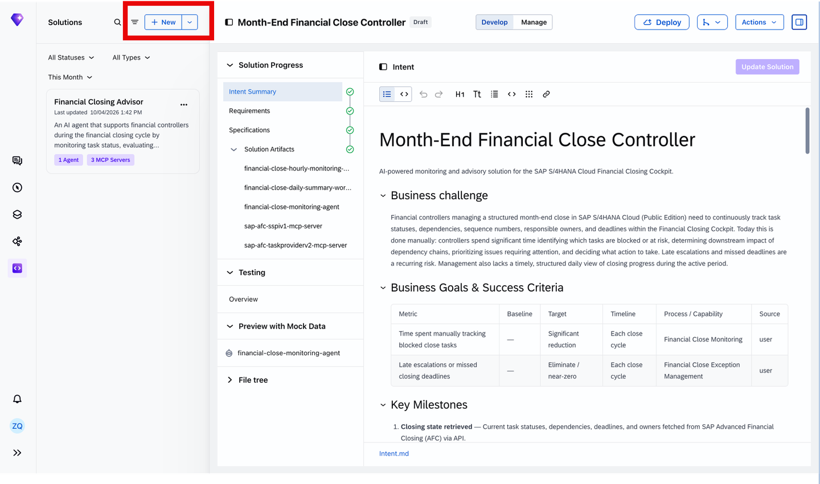Open the All Statuses filter dropdown
The image size is (820, 484).
point(71,58)
